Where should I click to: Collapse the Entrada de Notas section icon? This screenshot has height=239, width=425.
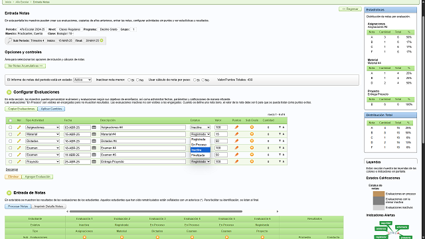tap(9, 193)
